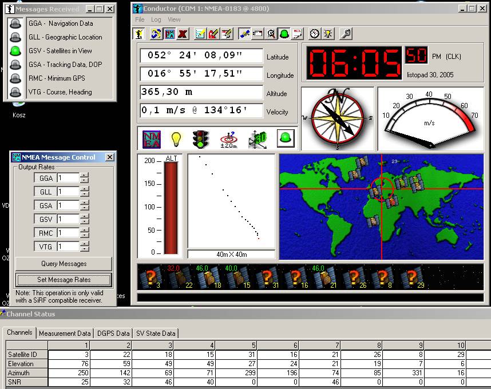Toggle the VTG Course, Heading indicator

[16, 92]
